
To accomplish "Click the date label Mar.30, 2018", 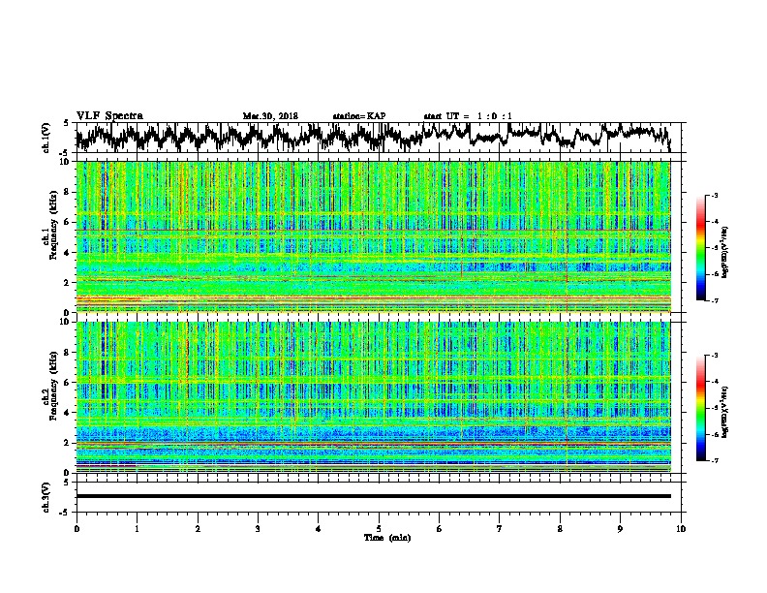I will click(x=270, y=116).
